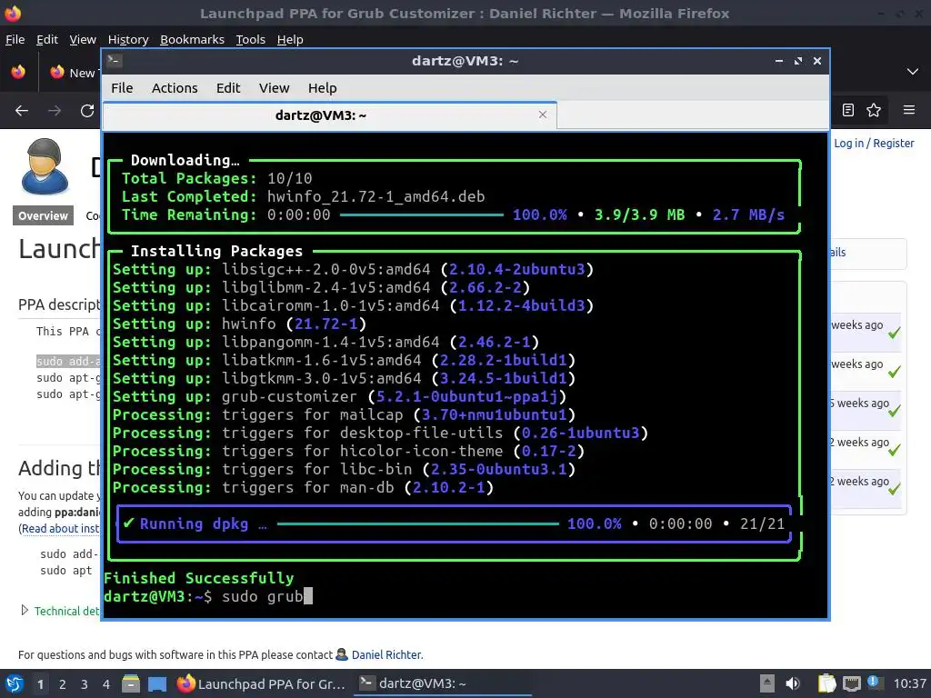931x698 pixels.
Task: Open the file manager from the panel
Action: tap(131, 683)
